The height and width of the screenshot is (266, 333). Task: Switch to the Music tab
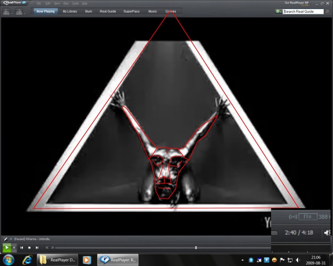(152, 12)
